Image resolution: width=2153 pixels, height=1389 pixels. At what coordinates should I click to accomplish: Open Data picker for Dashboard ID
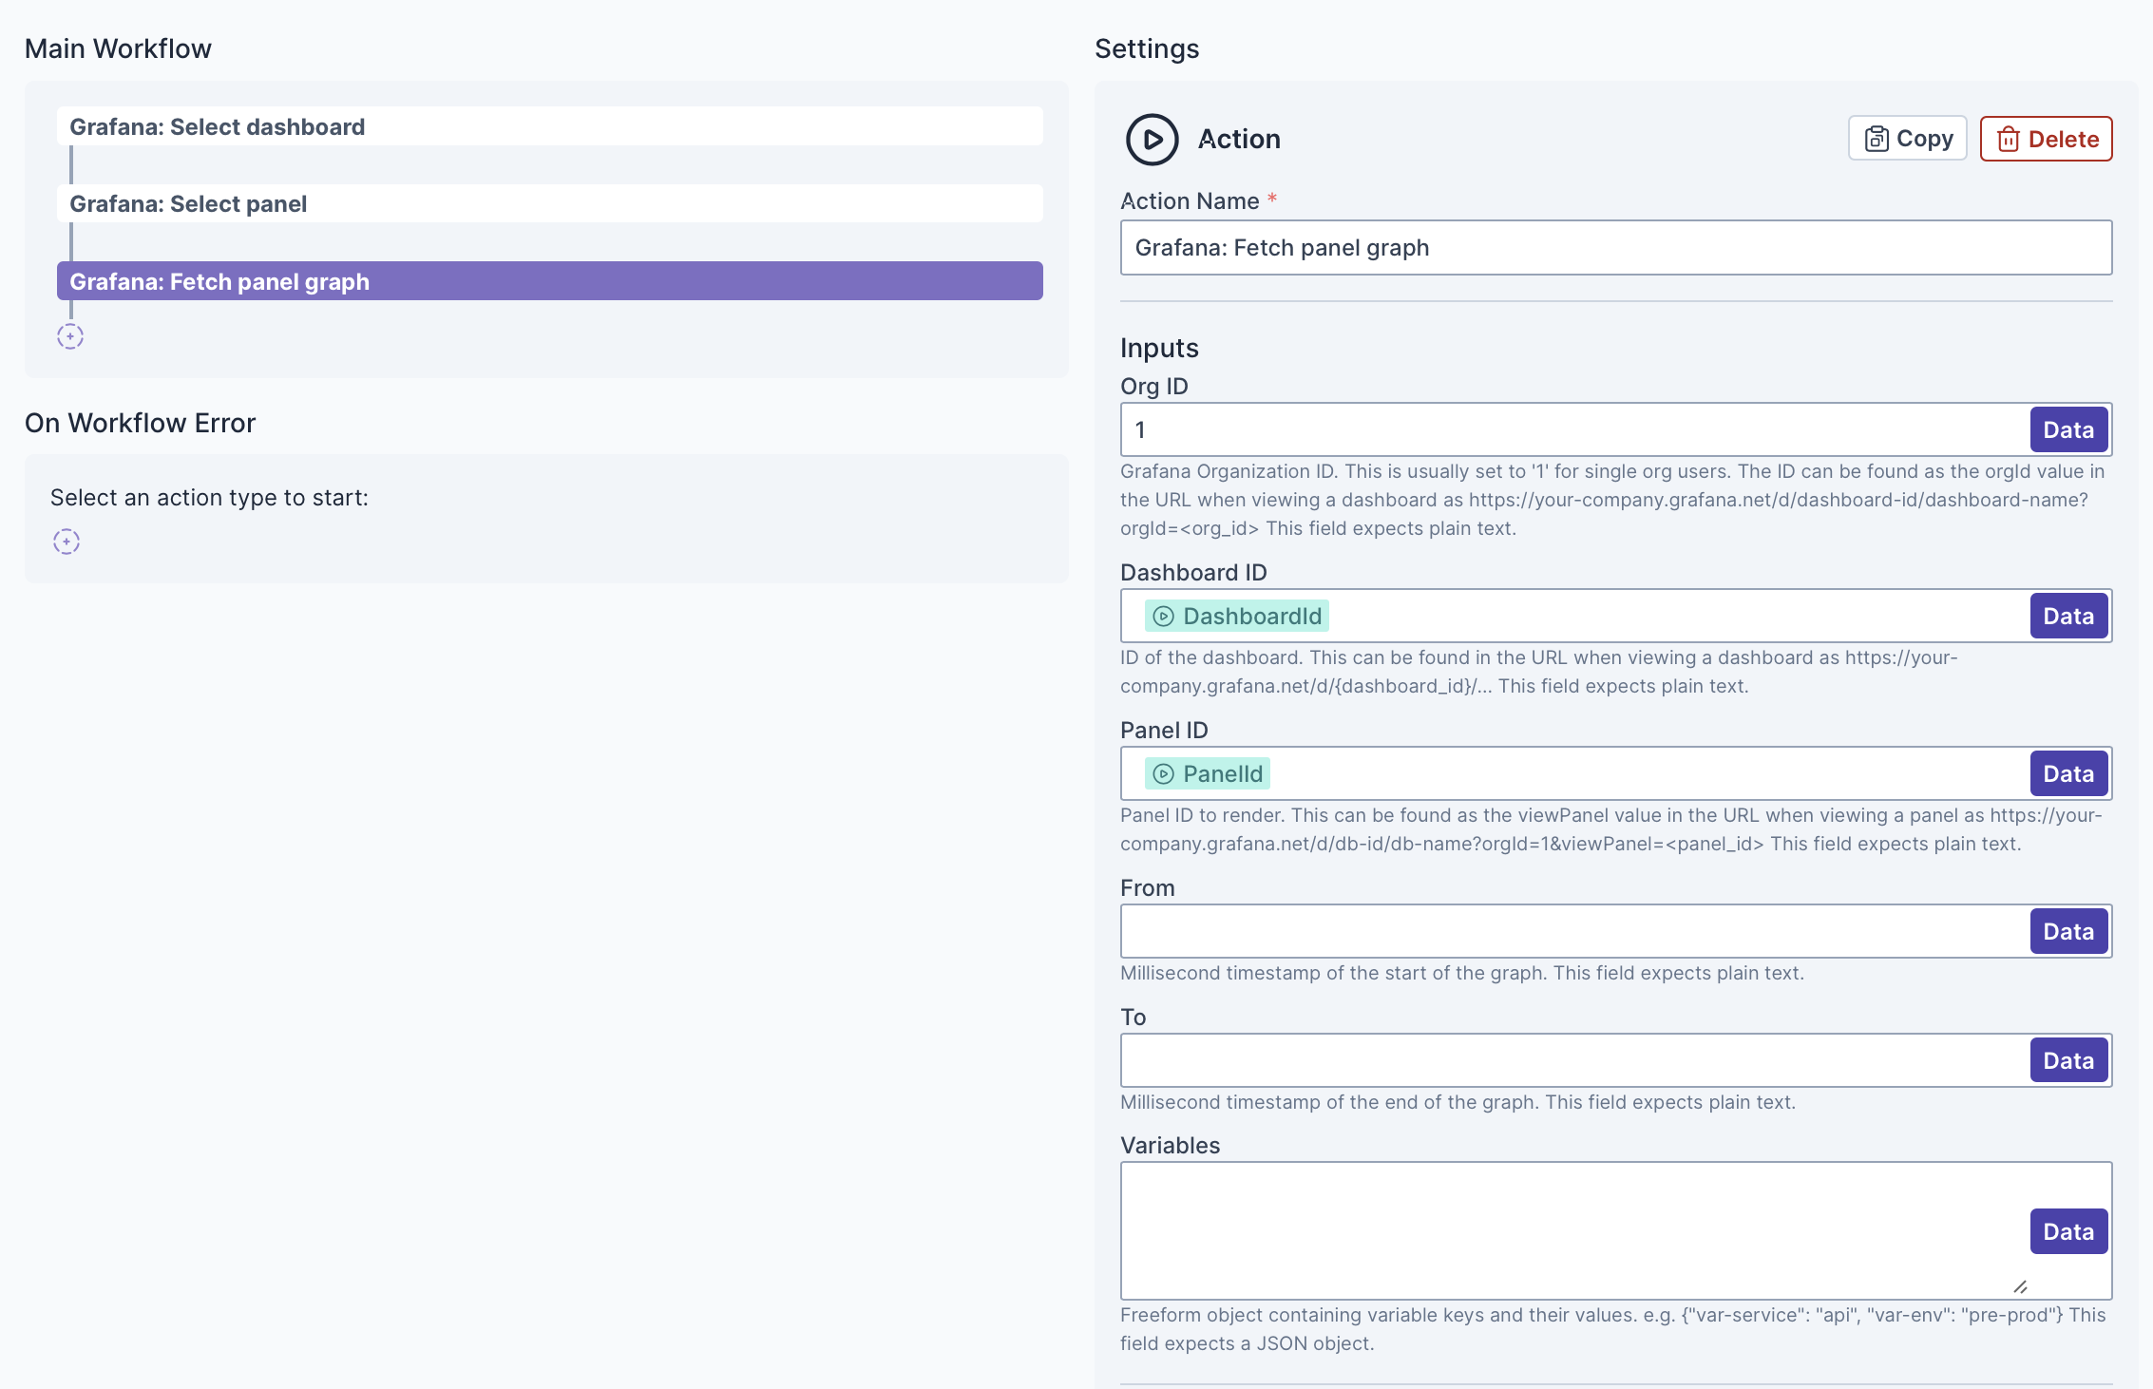pyautogui.click(x=2067, y=616)
